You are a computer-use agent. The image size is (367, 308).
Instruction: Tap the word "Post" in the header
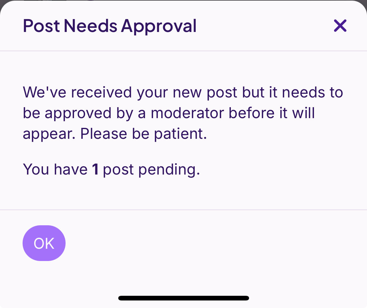(41, 26)
